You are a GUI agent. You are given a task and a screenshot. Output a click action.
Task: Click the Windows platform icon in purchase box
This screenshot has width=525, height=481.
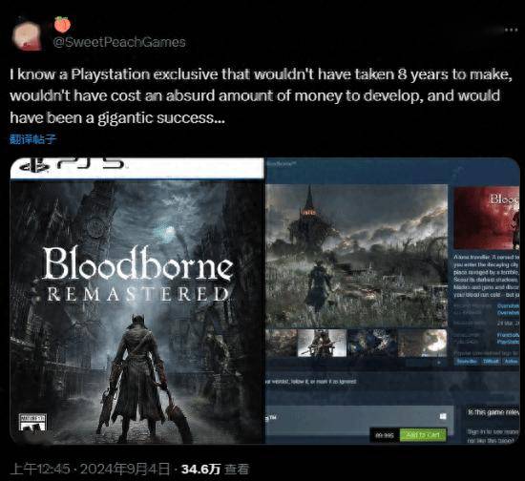(x=443, y=416)
